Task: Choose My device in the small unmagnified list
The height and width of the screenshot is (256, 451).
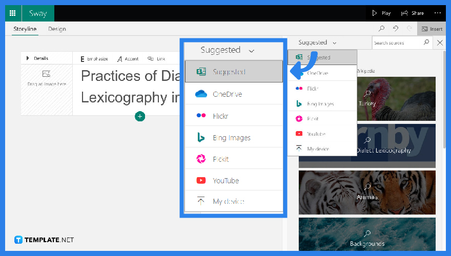Action: (x=322, y=148)
